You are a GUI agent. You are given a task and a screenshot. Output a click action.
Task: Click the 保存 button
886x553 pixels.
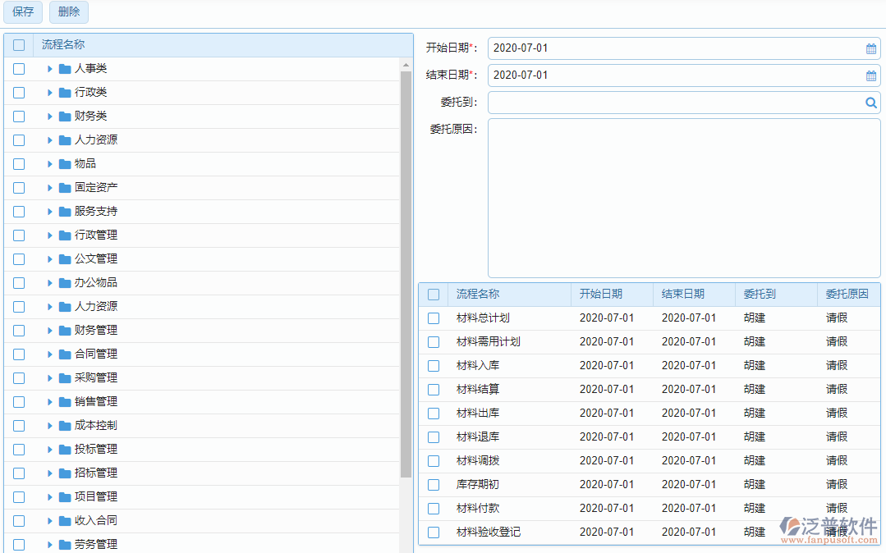[23, 12]
